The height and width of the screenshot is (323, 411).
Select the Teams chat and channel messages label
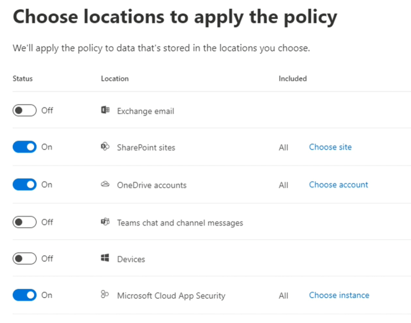pos(180,222)
